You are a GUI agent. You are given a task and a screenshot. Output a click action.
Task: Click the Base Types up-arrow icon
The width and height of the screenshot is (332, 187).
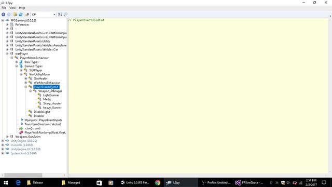(x=21, y=62)
